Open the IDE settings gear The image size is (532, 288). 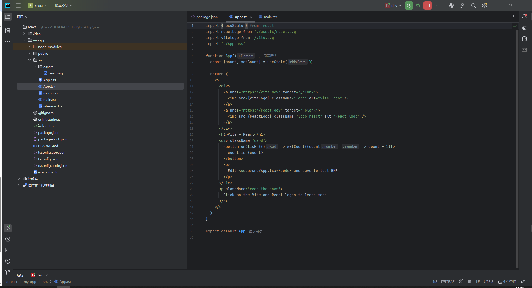[484, 5]
